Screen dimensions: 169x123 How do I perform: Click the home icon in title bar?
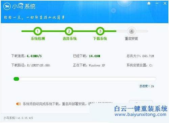149,3
